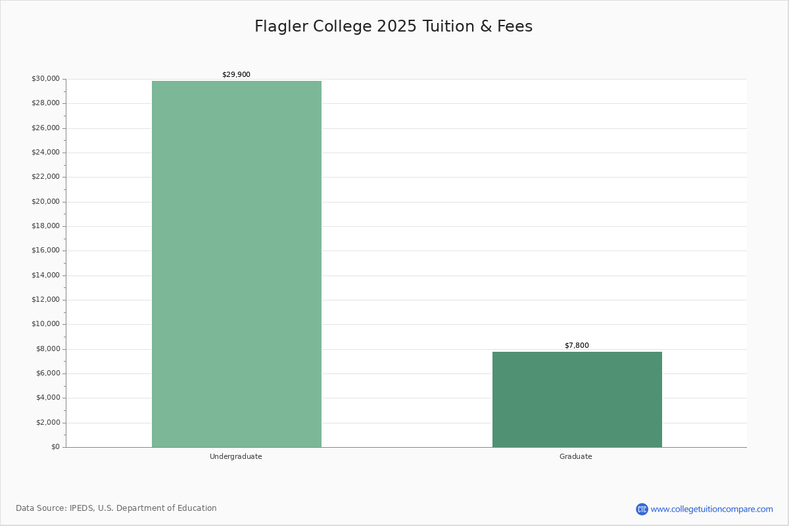Image resolution: width=789 pixels, height=526 pixels.
Task: Click the $10,000 y-axis tick label
Action: click(x=45, y=324)
